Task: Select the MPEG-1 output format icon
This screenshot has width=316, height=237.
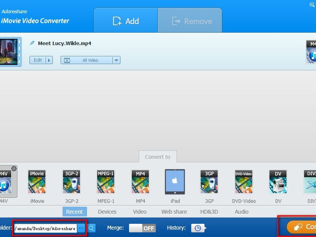Action: [x=106, y=182]
